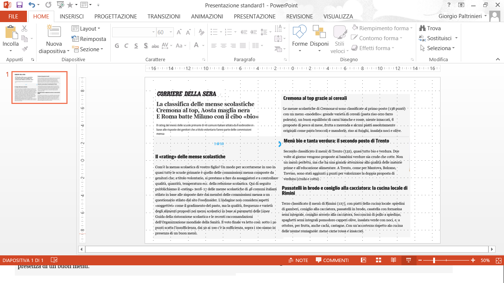Click the zoom slider handle
Screen dimensions: 504x283
[x=434, y=261]
